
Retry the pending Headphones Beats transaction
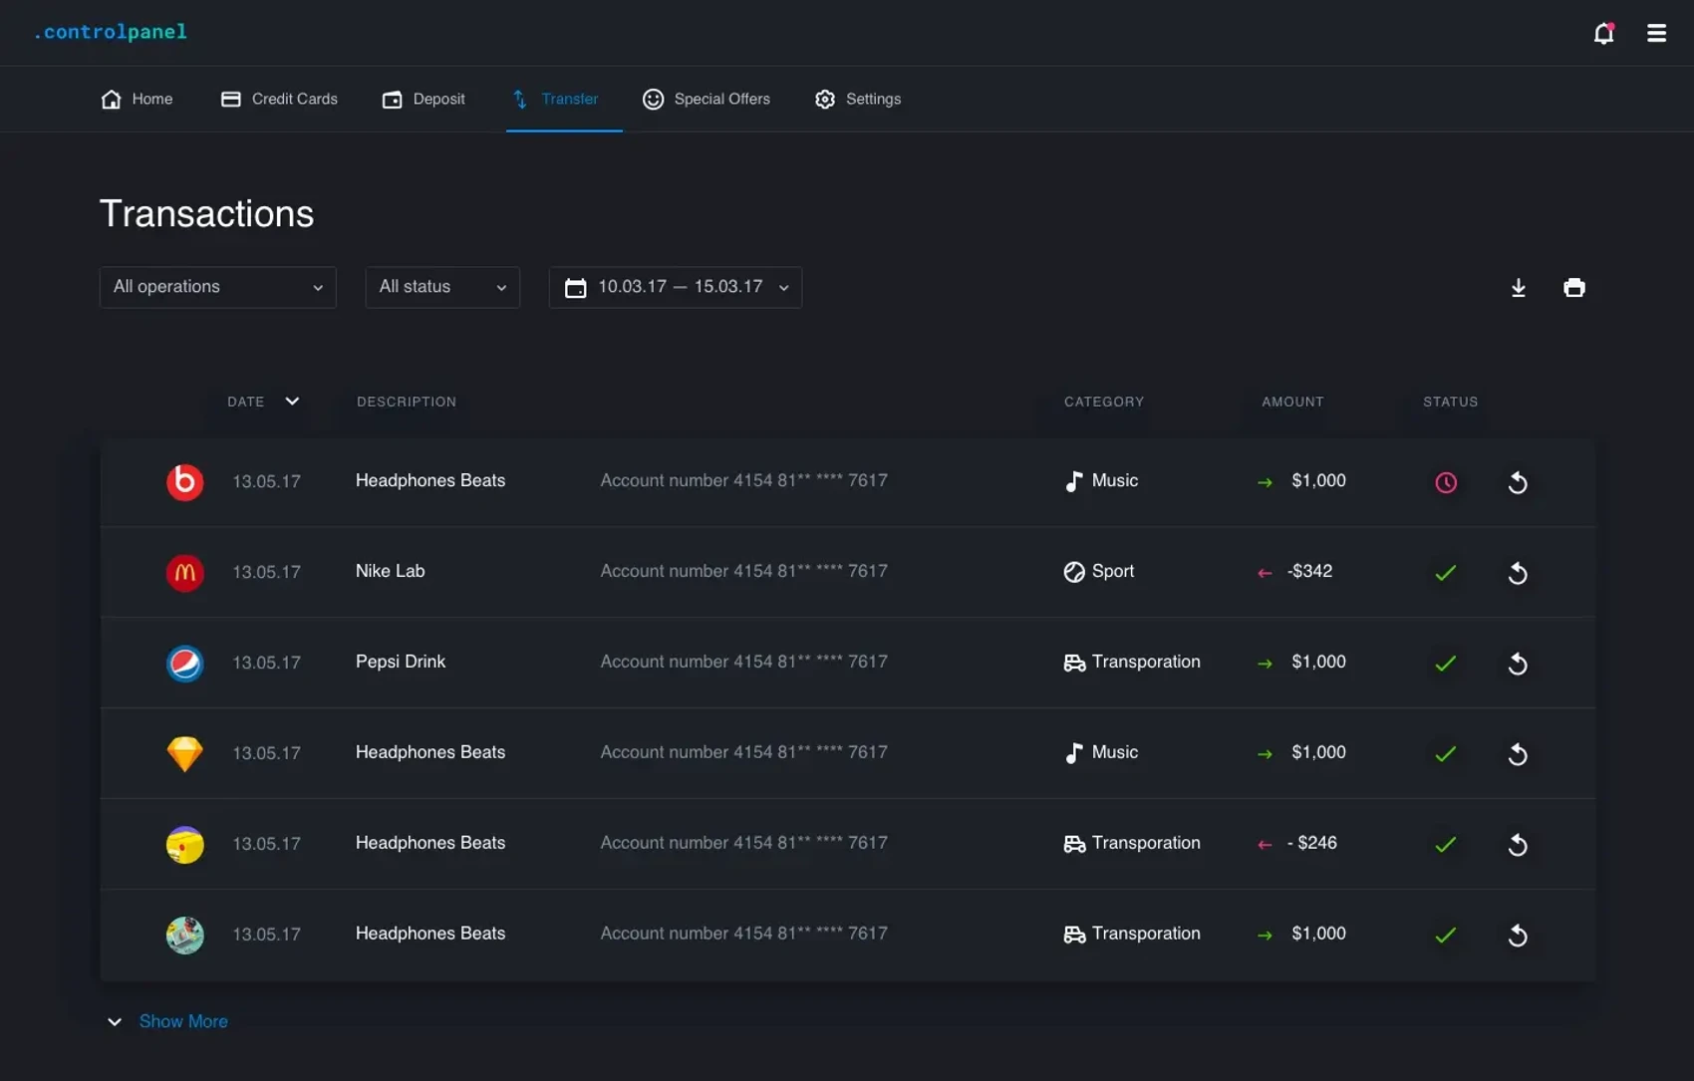1518,482
